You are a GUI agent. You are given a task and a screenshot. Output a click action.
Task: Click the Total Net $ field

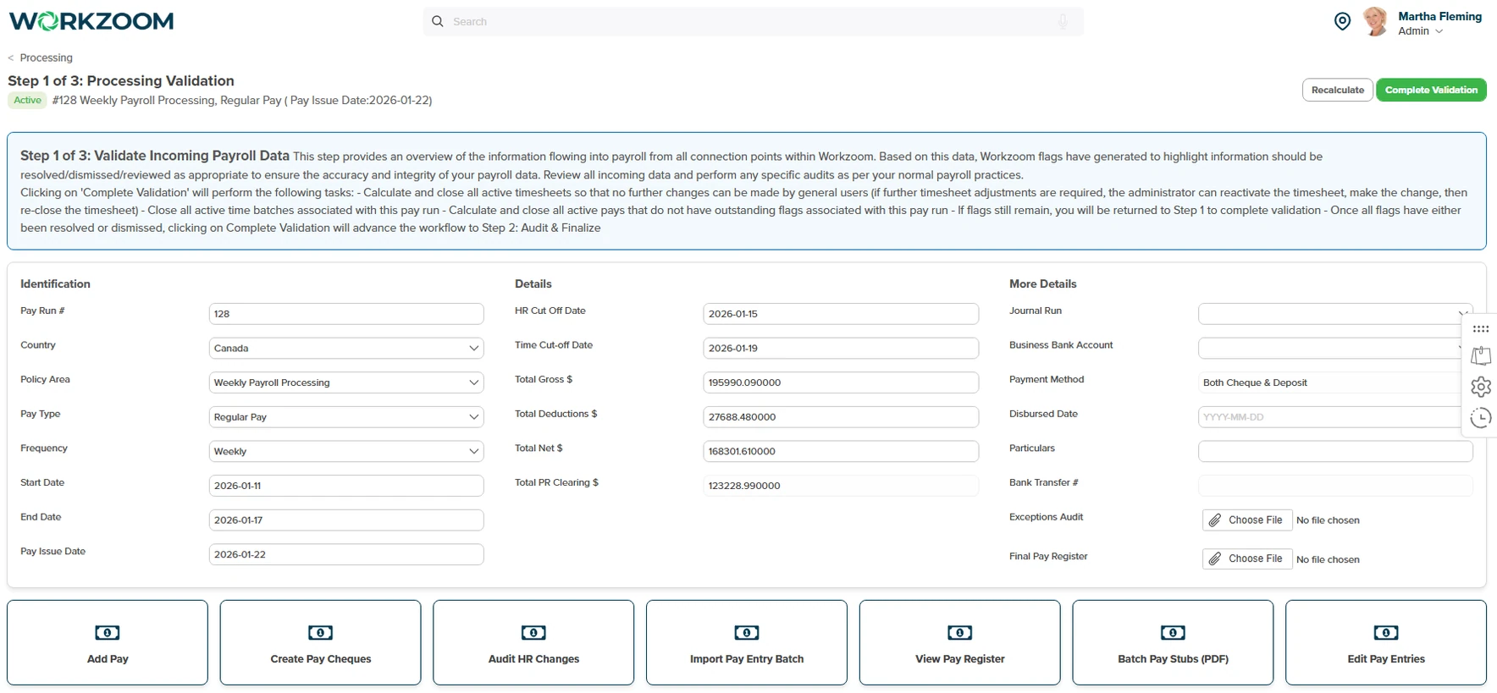coord(841,451)
